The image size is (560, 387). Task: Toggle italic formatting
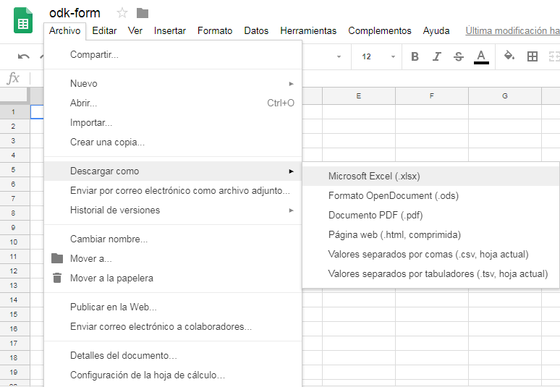pos(436,56)
